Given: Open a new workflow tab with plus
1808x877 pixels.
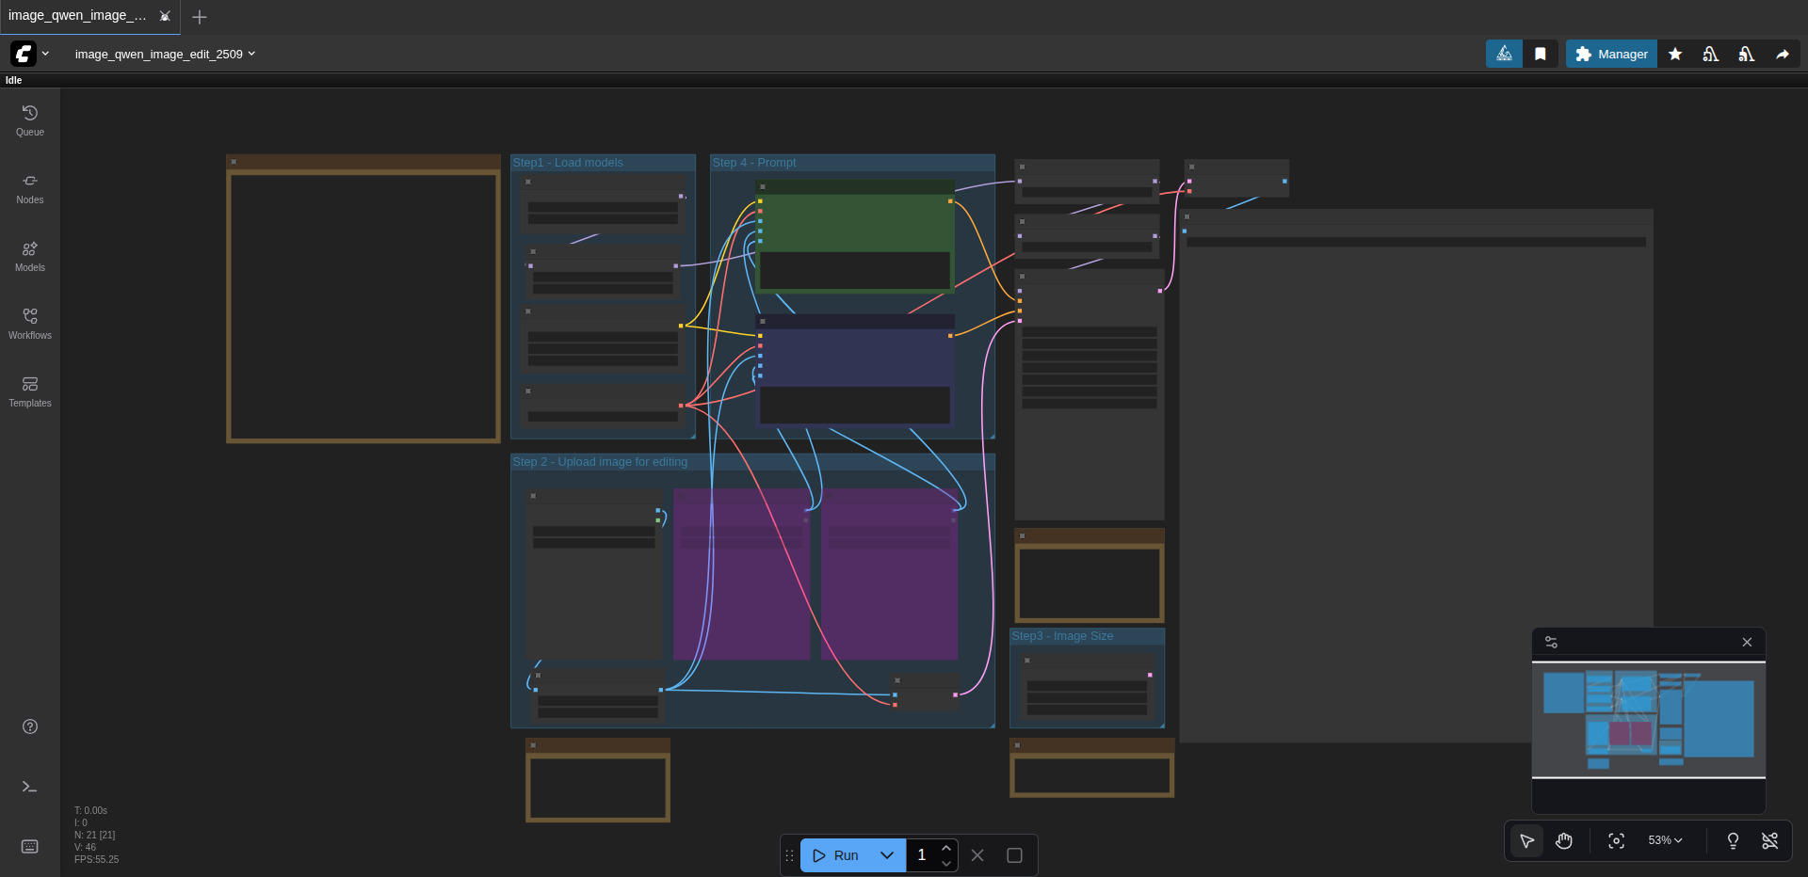Looking at the screenshot, I should coord(200,17).
